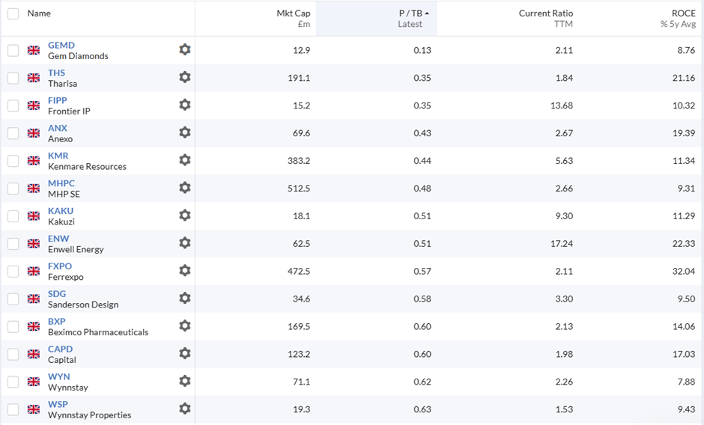
Task: Click the UK flag beside FIPP
Action: 34,106
